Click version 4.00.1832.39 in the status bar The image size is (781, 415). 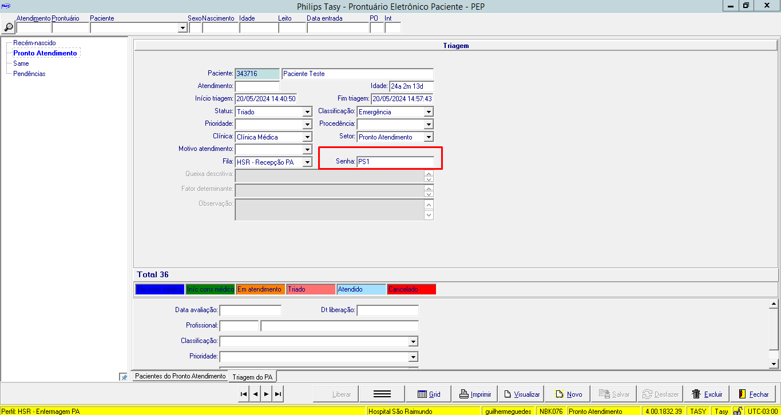pyautogui.click(x=664, y=411)
